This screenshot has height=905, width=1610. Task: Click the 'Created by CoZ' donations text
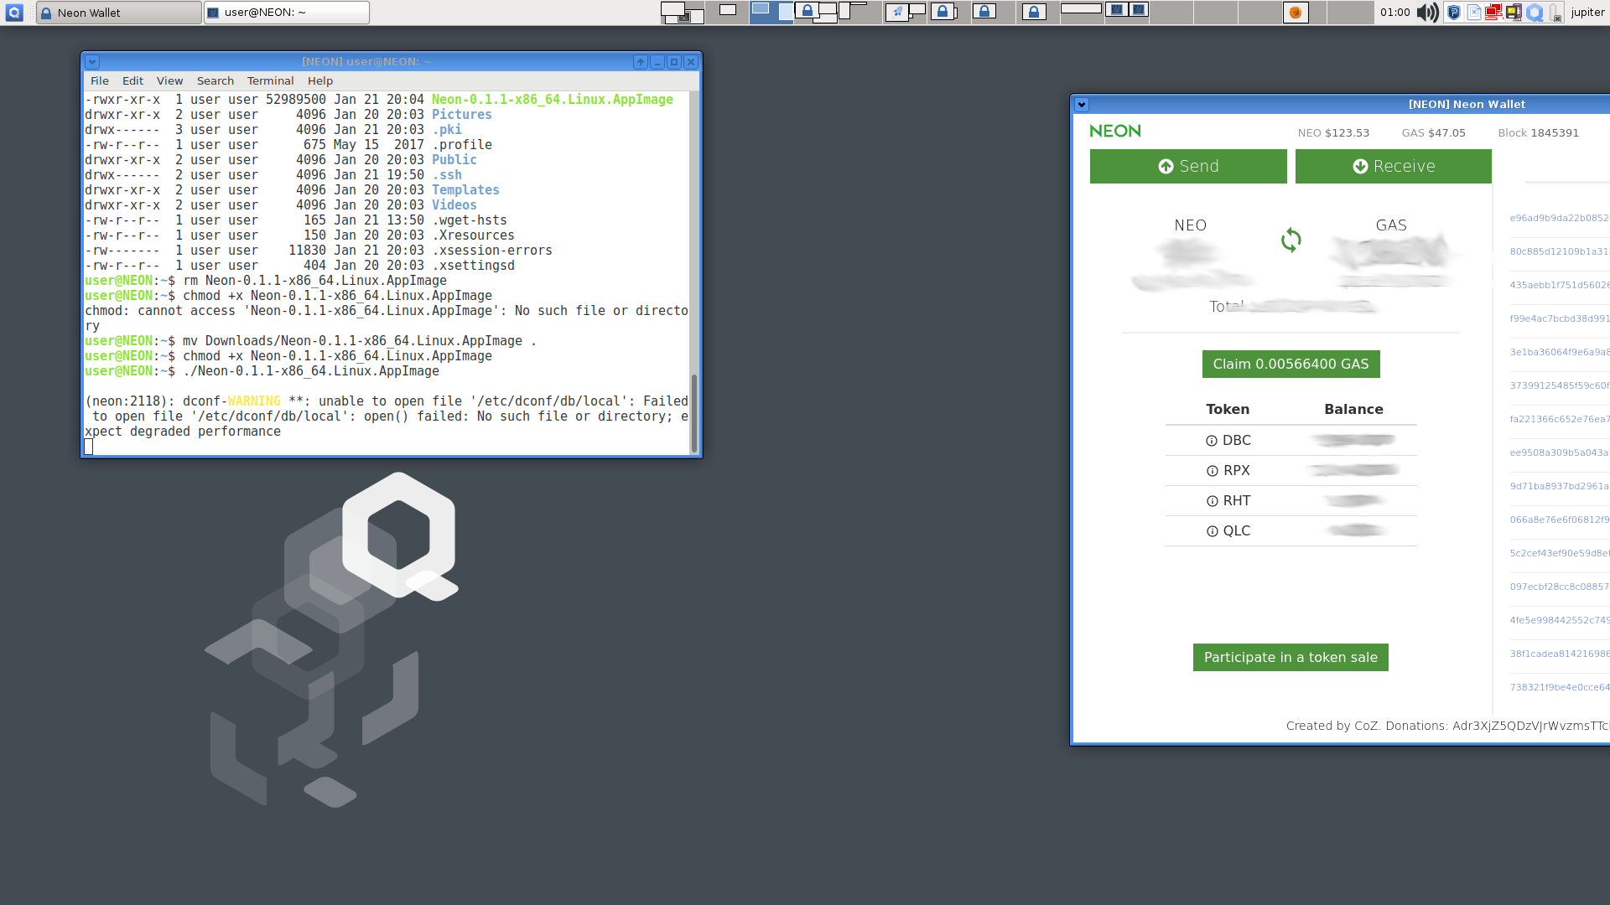click(x=1447, y=726)
